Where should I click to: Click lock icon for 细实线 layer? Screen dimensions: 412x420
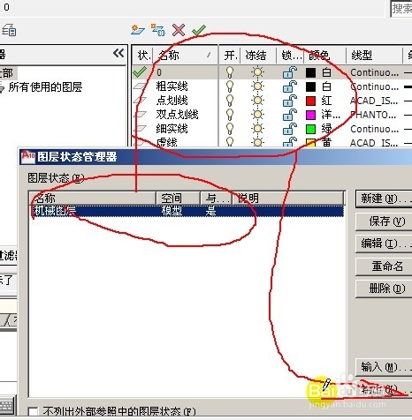(290, 129)
